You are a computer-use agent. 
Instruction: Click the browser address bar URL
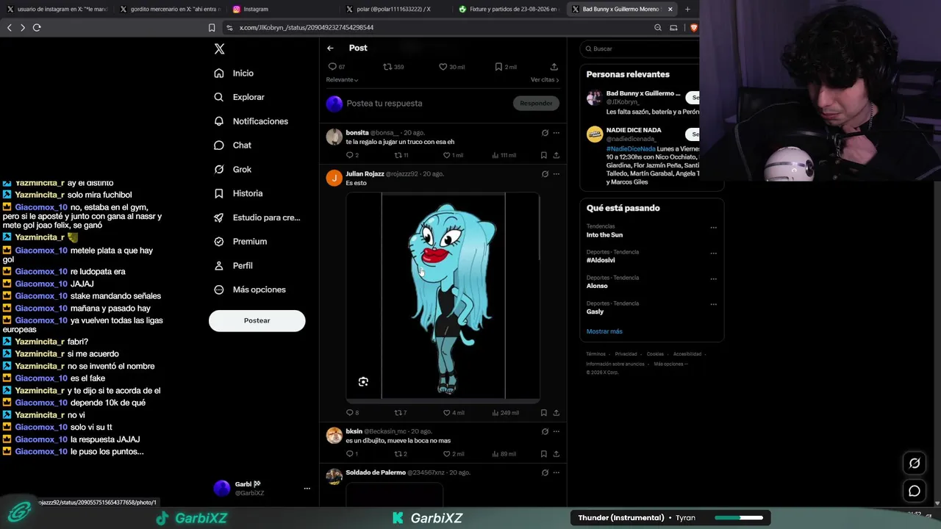pos(307,28)
